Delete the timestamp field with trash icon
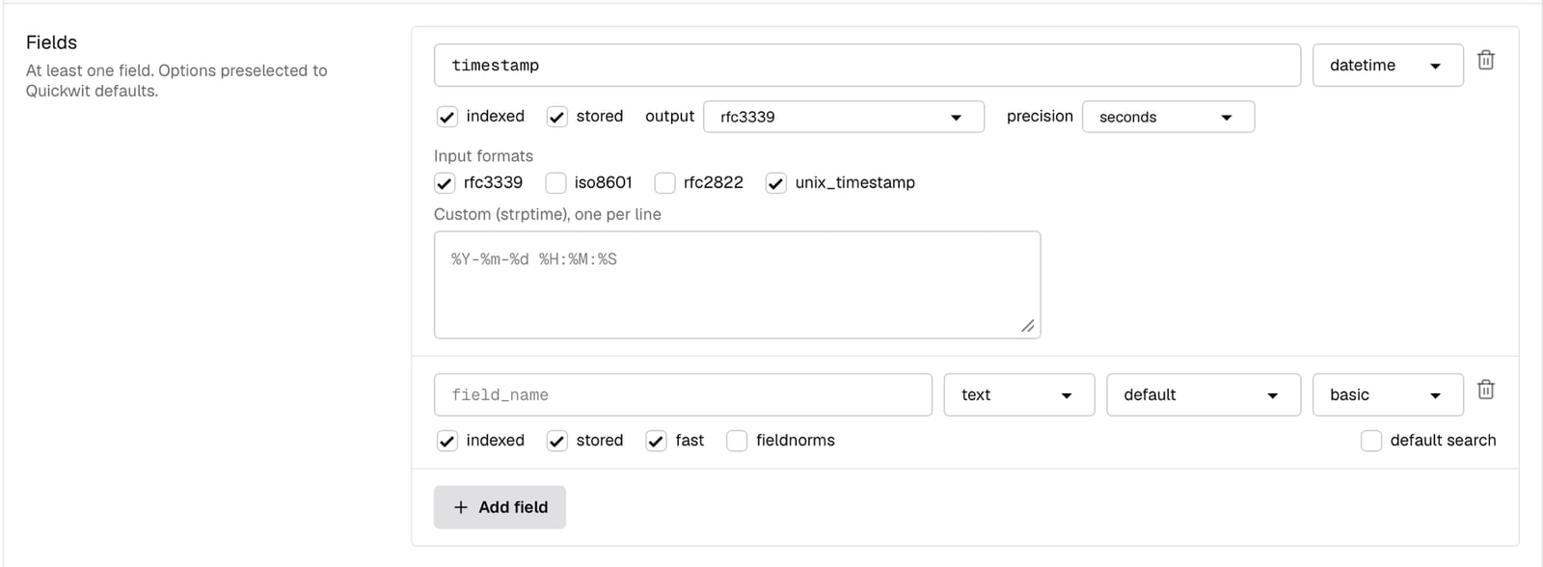This screenshot has width=1543, height=567. [1486, 60]
